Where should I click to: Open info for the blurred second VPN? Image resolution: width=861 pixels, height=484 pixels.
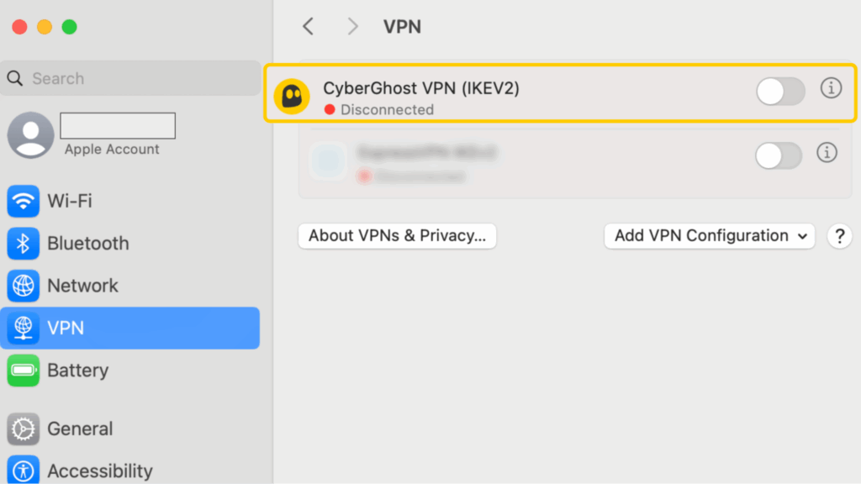click(827, 153)
